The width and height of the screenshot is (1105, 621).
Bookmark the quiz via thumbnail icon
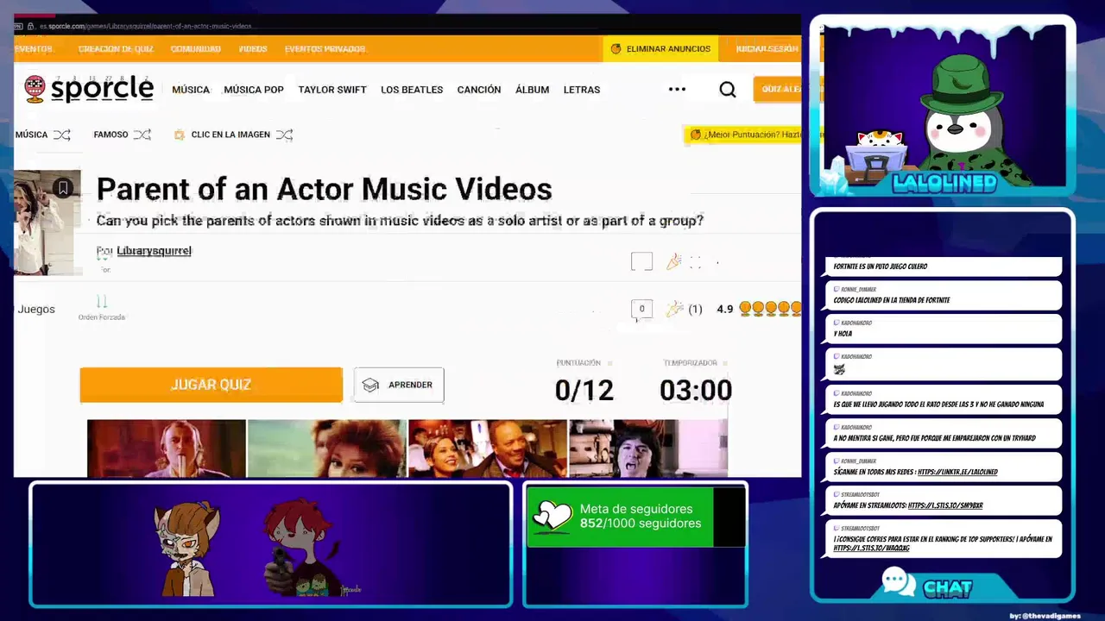[63, 187]
